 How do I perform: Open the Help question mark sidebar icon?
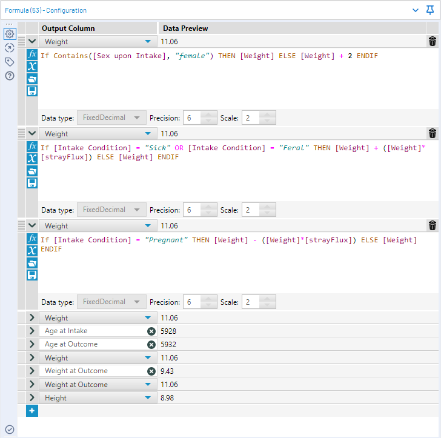10,76
